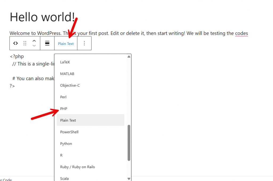This screenshot has height=181, width=273.
Task: Pick Ruby / Ruby on Rails option
Action: coord(77,167)
